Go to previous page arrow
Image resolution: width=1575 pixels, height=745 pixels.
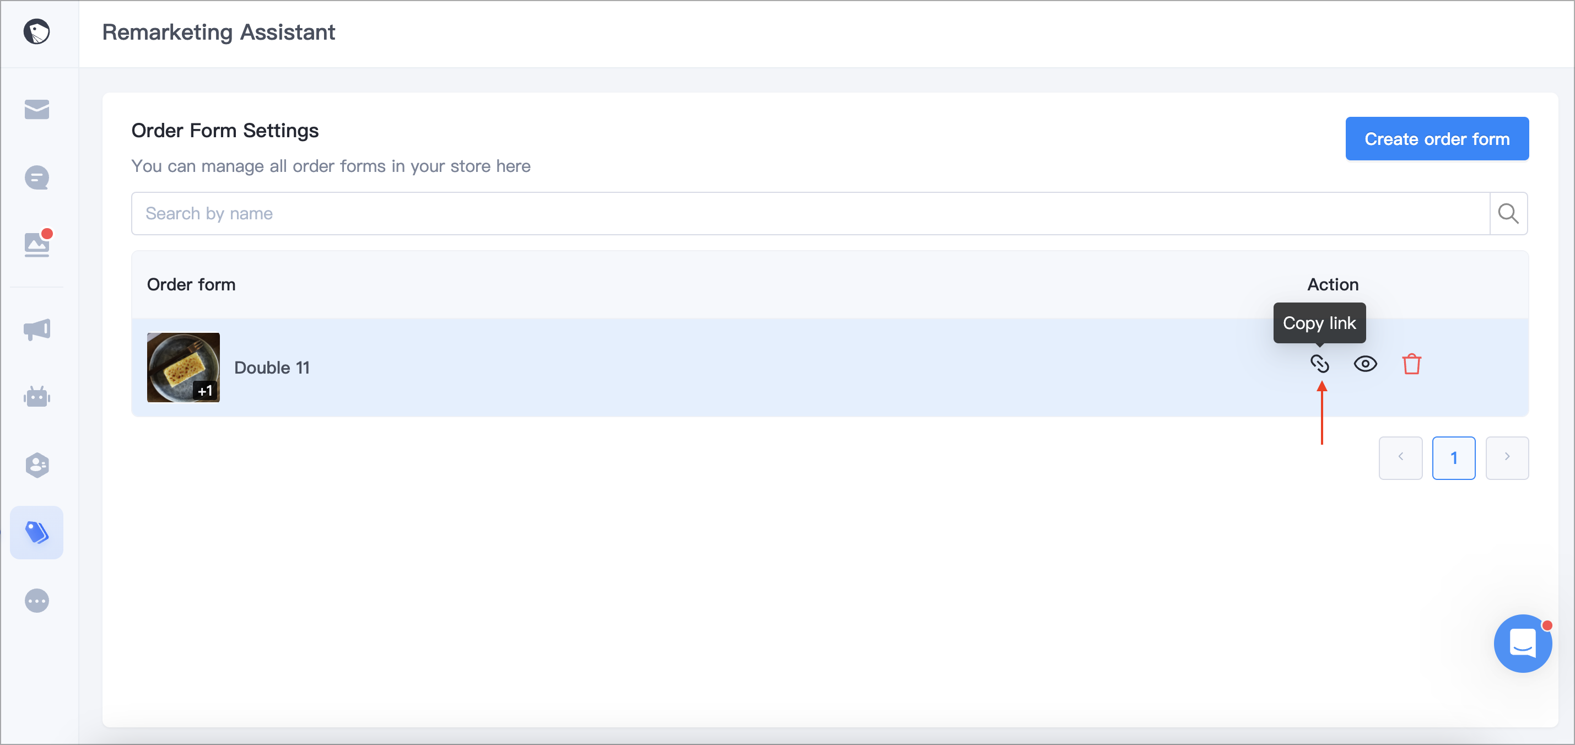[1400, 458]
